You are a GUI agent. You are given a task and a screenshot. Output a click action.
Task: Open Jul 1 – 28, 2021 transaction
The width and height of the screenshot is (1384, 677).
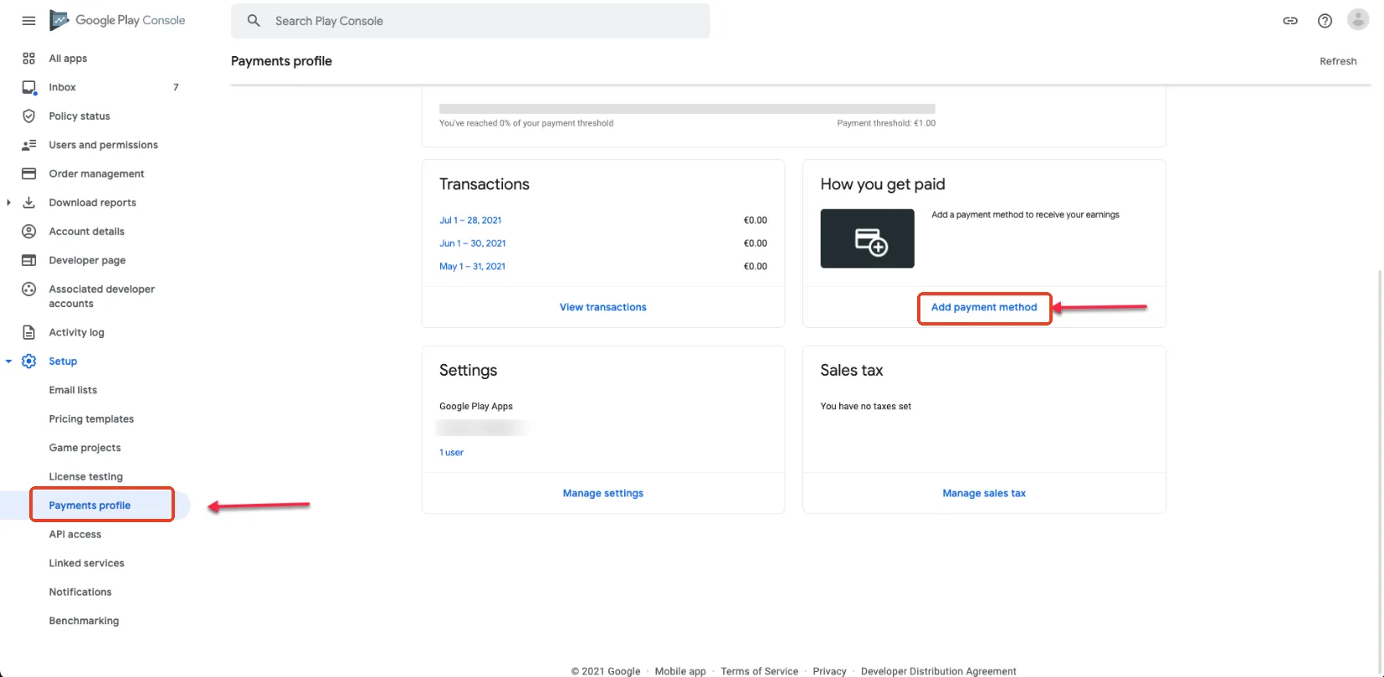[x=470, y=220]
